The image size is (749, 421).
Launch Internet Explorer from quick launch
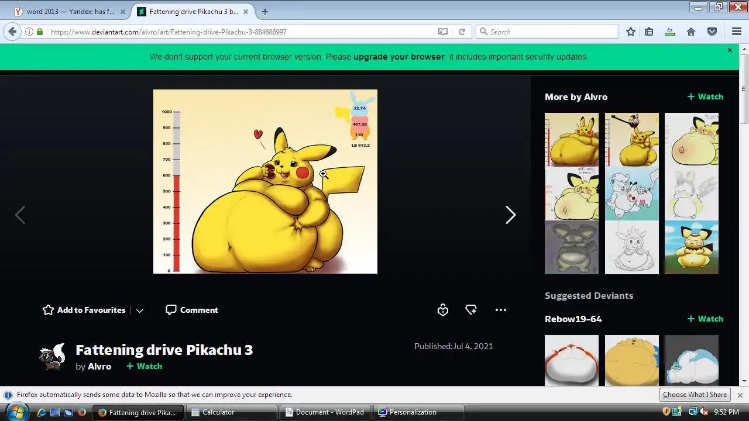click(x=42, y=412)
